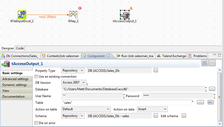This screenshot has width=224, height=127.
Task: Open the Property Type Repository dropdown
Action: pos(73,70)
